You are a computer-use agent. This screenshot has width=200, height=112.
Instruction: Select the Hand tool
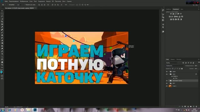pyautogui.click(x=2, y=62)
